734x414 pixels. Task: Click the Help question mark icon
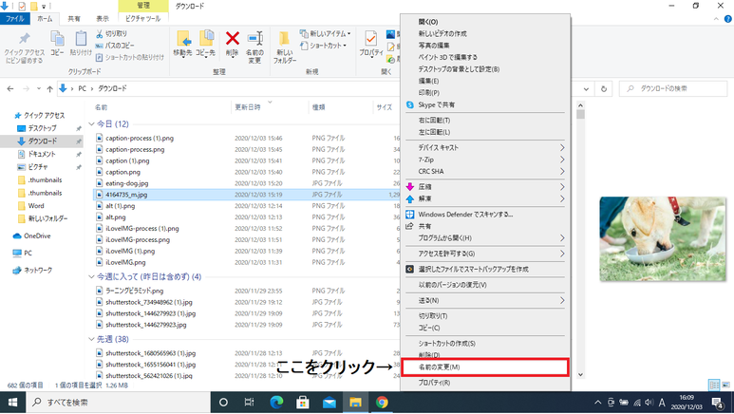coord(728,19)
